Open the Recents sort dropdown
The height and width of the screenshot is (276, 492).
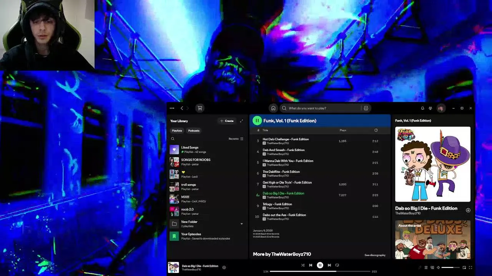point(236,139)
